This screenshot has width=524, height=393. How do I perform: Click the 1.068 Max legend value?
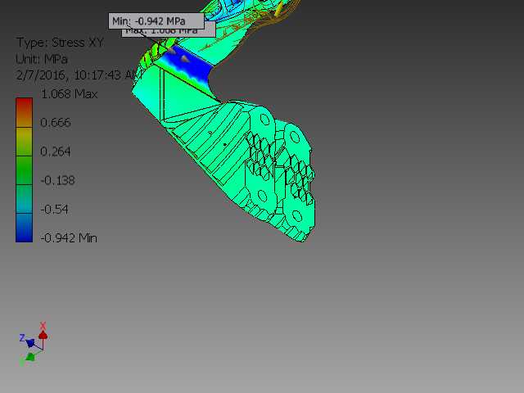click(69, 94)
